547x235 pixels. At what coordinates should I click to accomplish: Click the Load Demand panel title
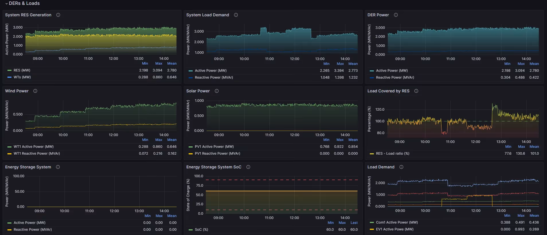click(381, 167)
